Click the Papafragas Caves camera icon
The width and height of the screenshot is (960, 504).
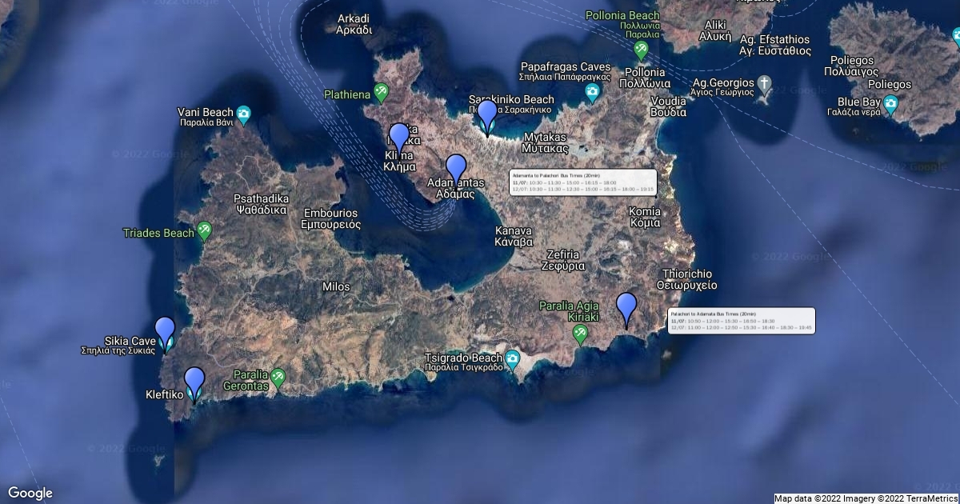(592, 92)
